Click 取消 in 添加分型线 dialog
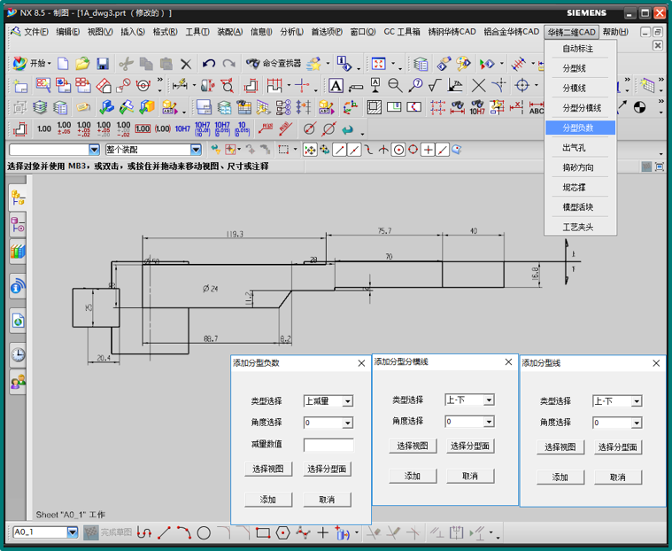 point(618,477)
